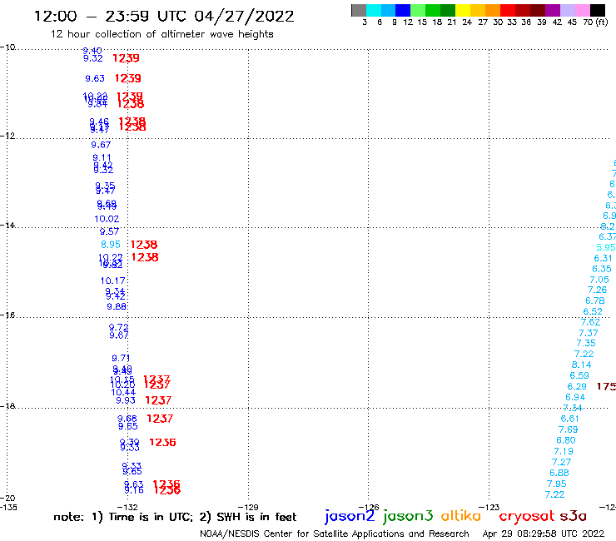Click the wave height value '9.93'
616x541 pixels.
point(126,400)
